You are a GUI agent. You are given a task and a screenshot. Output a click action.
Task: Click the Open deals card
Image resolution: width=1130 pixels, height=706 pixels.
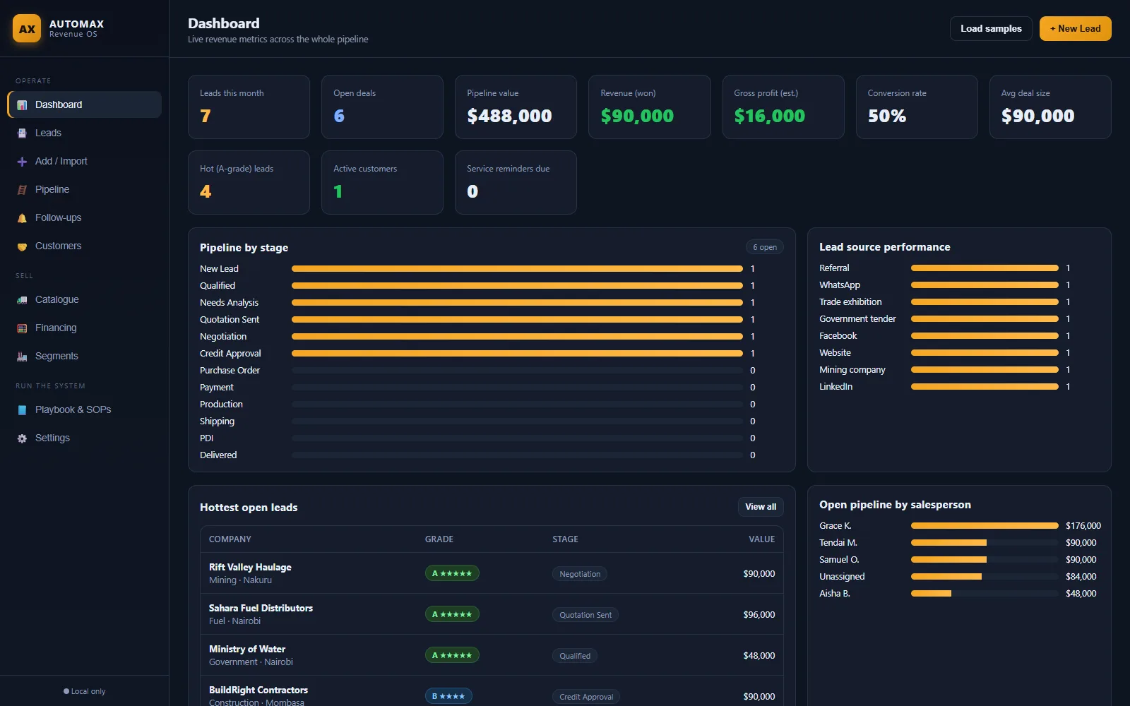382,107
